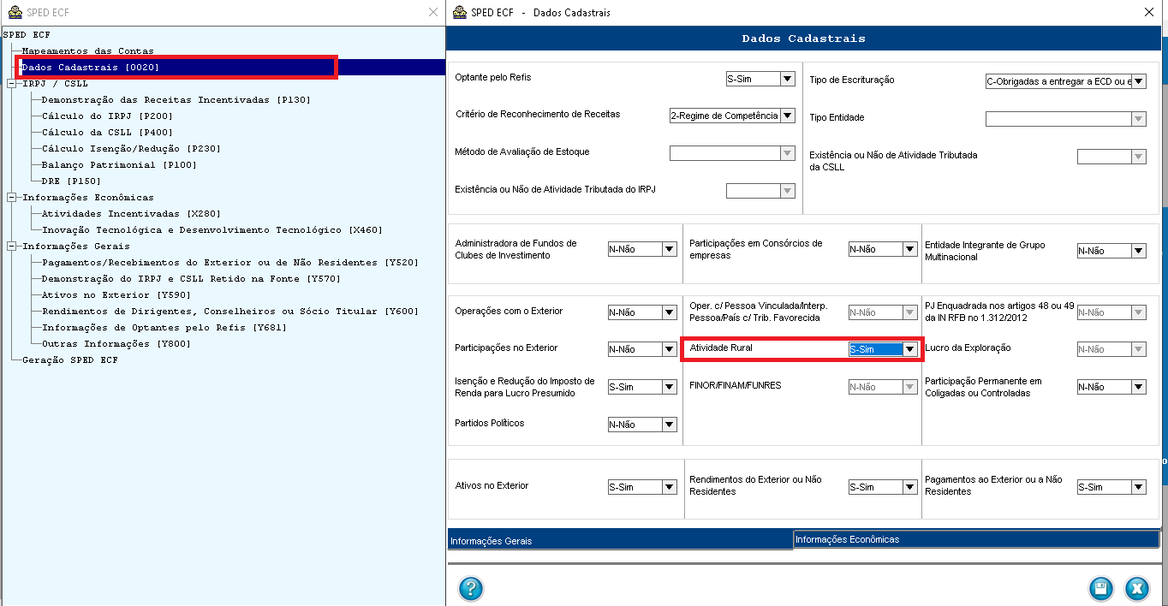Screen dimensions: 1168x606
Task: Open Isenção e Redução do Imposto dropdown
Action: coord(670,387)
